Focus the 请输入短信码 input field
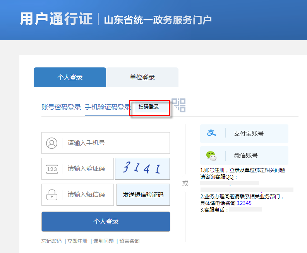Viewport: 307px width, 253px height. coord(88,194)
